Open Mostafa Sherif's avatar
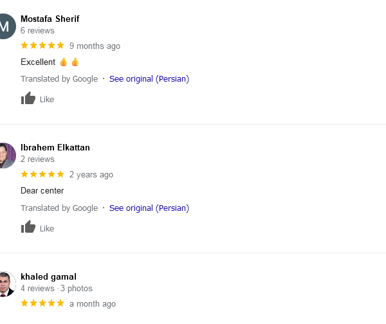 (x=6, y=26)
